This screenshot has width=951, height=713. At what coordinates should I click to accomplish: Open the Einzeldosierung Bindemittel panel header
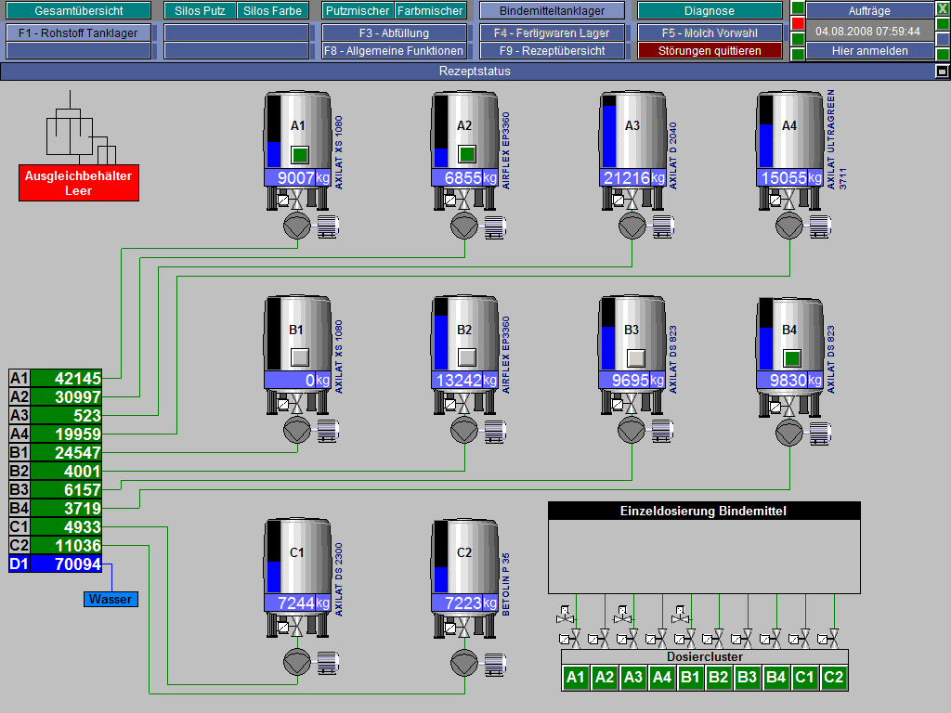click(x=704, y=511)
